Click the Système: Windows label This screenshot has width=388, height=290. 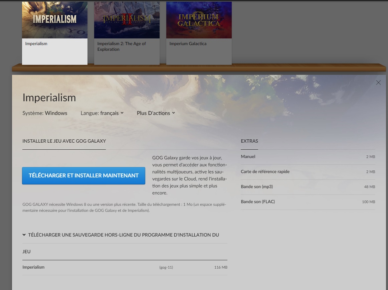point(45,113)
